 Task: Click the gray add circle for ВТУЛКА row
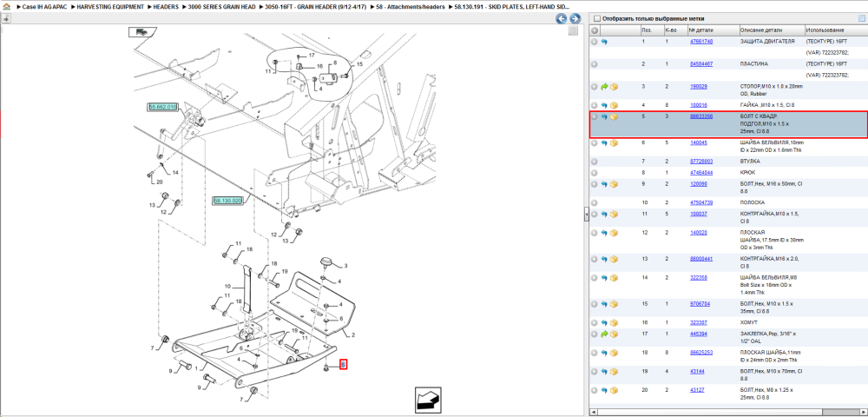(x=594, y=162)
